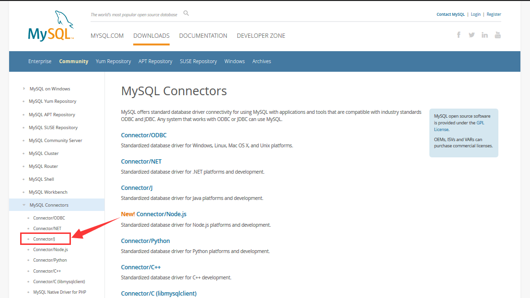Select Community in blue bar
The image size is (530, 298).
tap(74, 61)
